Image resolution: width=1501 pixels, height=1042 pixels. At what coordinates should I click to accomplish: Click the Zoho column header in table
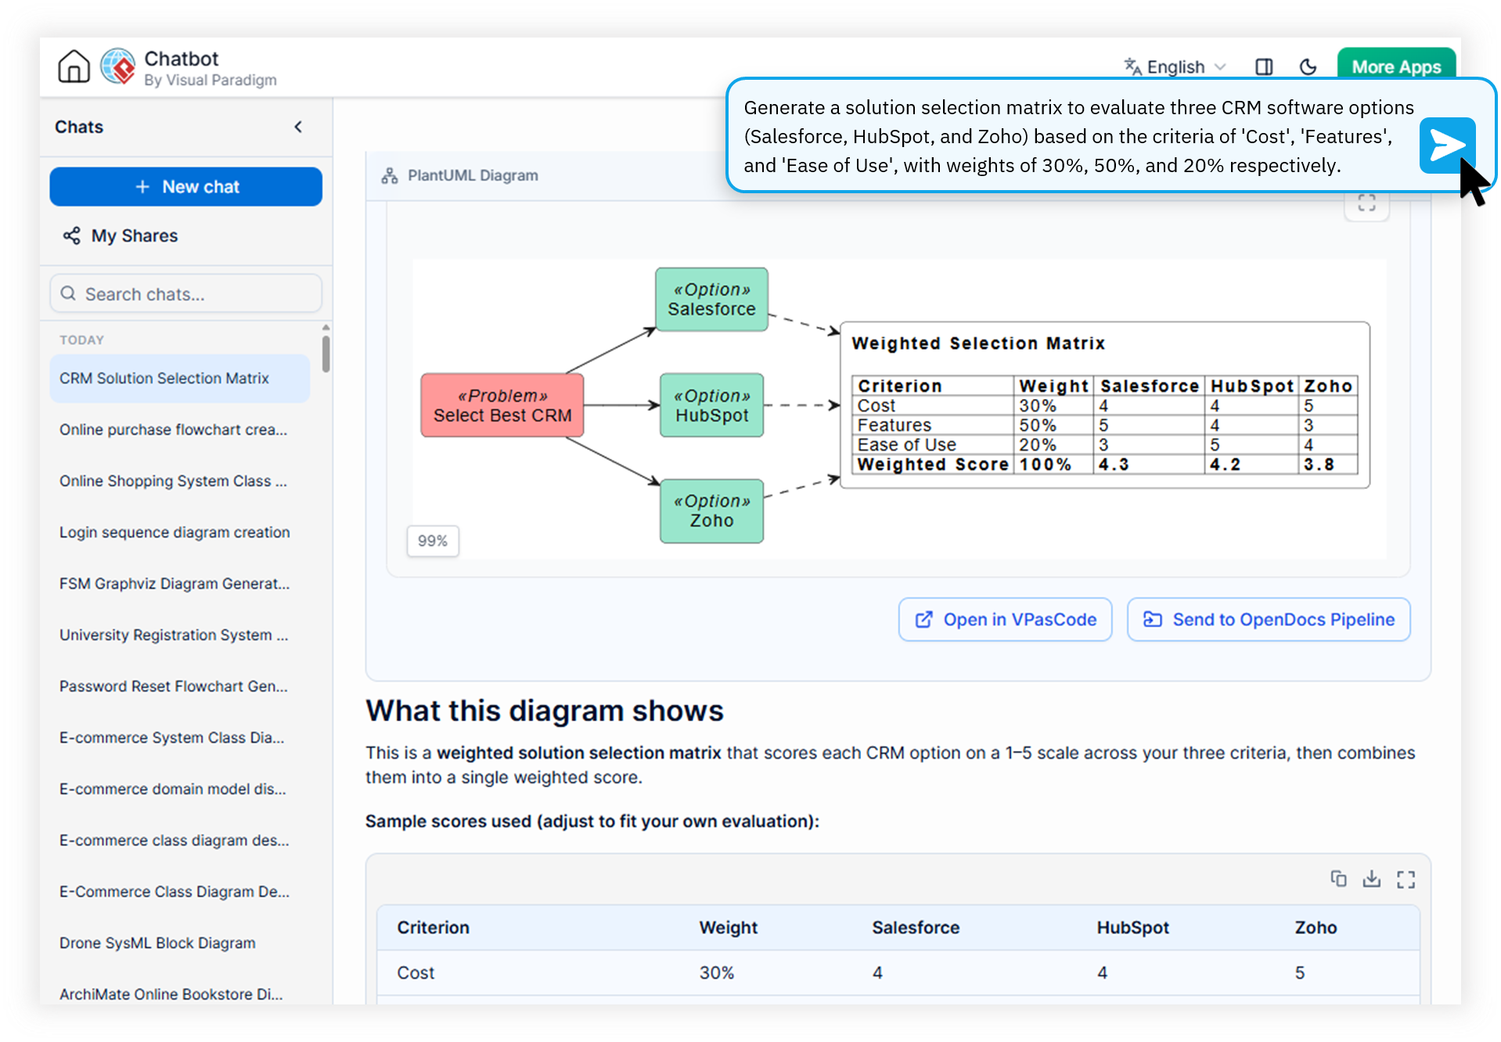point(1316,928)
